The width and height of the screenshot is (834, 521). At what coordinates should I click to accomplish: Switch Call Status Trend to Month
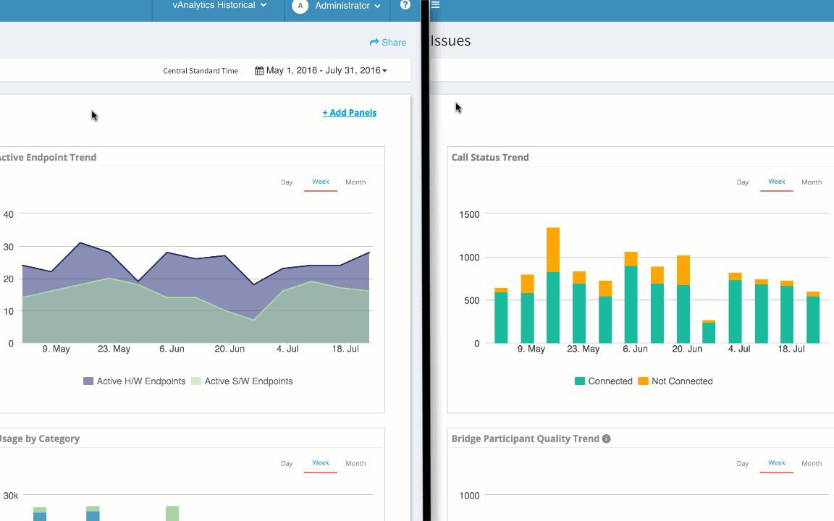point(812,182)
